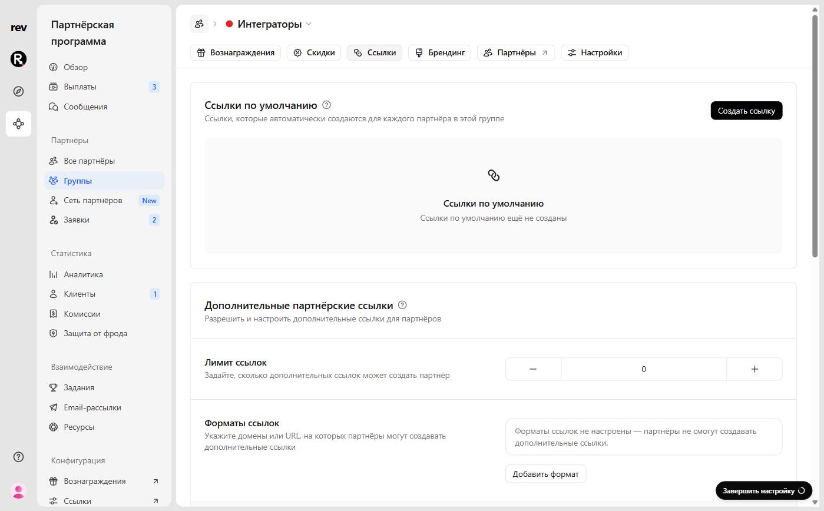Viewport: 824px width, 511px height.
Task: Open Задания in the sidebar
Action: tap(104, 387)
